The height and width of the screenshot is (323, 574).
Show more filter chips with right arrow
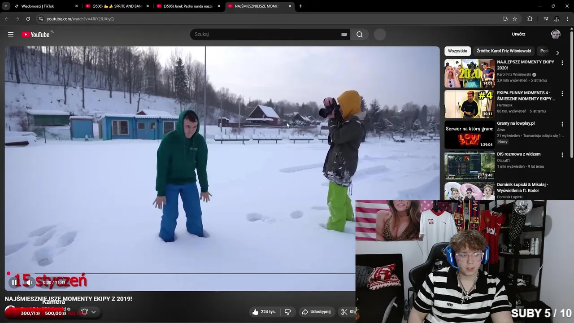click(557, 52)
